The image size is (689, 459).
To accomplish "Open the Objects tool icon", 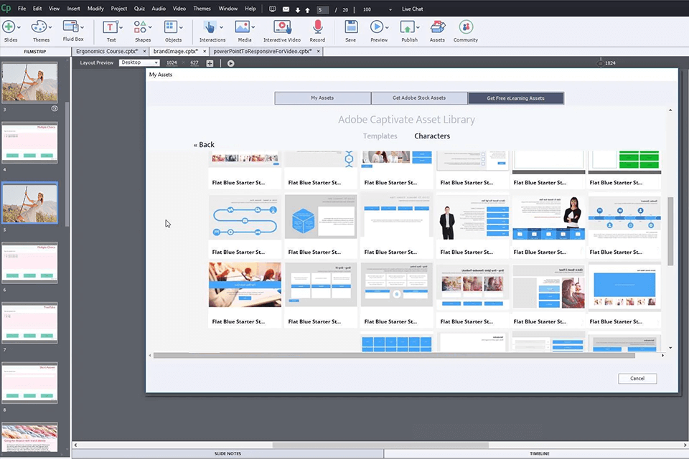I will point(171,27).
